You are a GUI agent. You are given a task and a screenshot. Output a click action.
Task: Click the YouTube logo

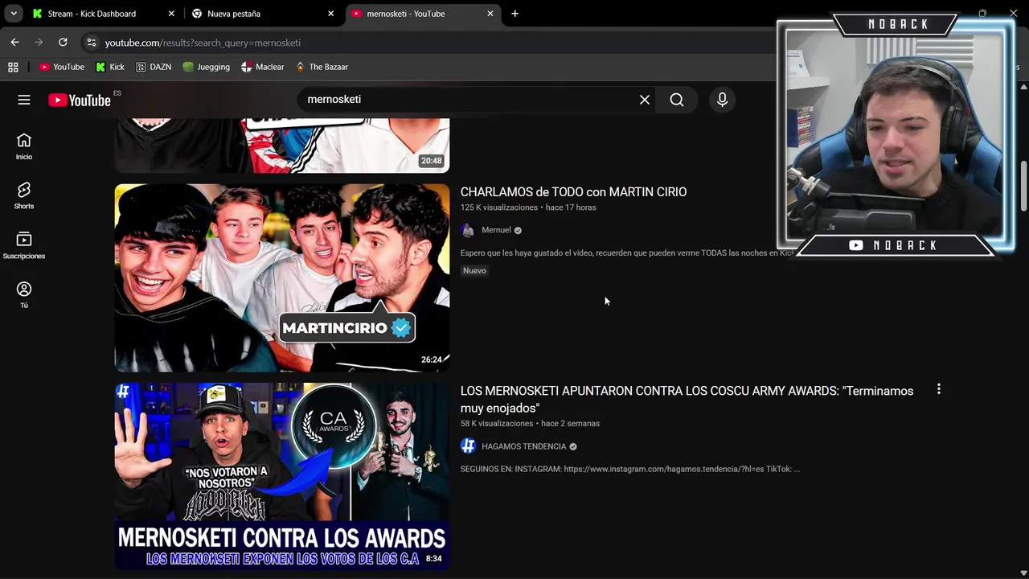coord(79,101)
